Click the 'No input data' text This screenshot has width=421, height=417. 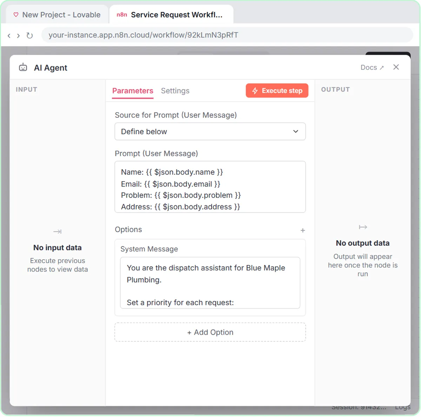[58, 248]
